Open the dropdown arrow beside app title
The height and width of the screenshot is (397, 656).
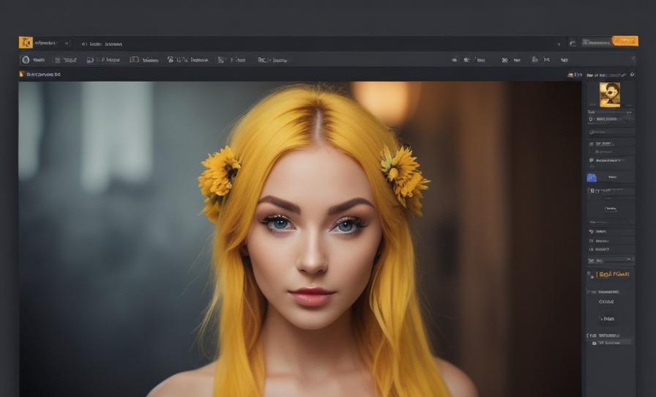66,43
